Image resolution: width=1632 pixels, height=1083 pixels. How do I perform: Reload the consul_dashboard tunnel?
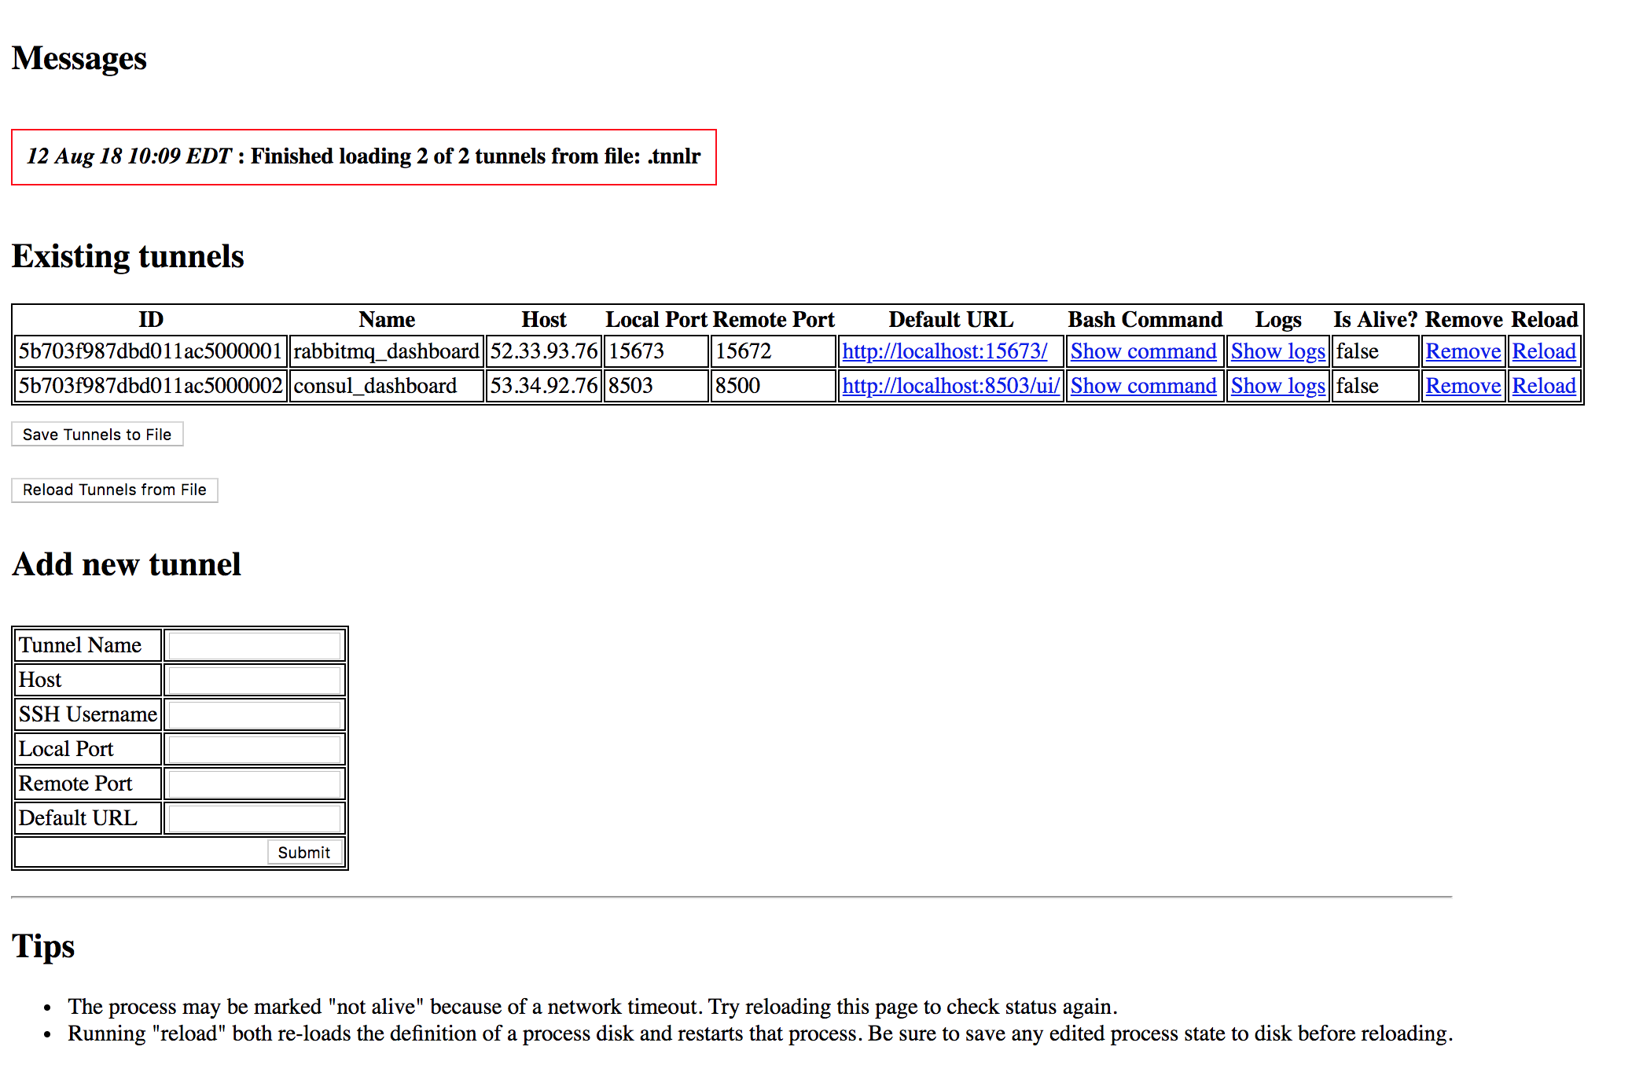coord(1544,386)
